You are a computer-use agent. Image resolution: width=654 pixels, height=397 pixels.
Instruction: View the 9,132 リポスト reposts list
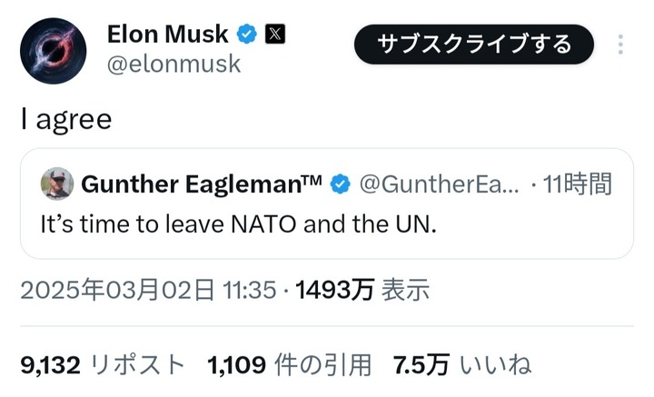pos(102,365)
